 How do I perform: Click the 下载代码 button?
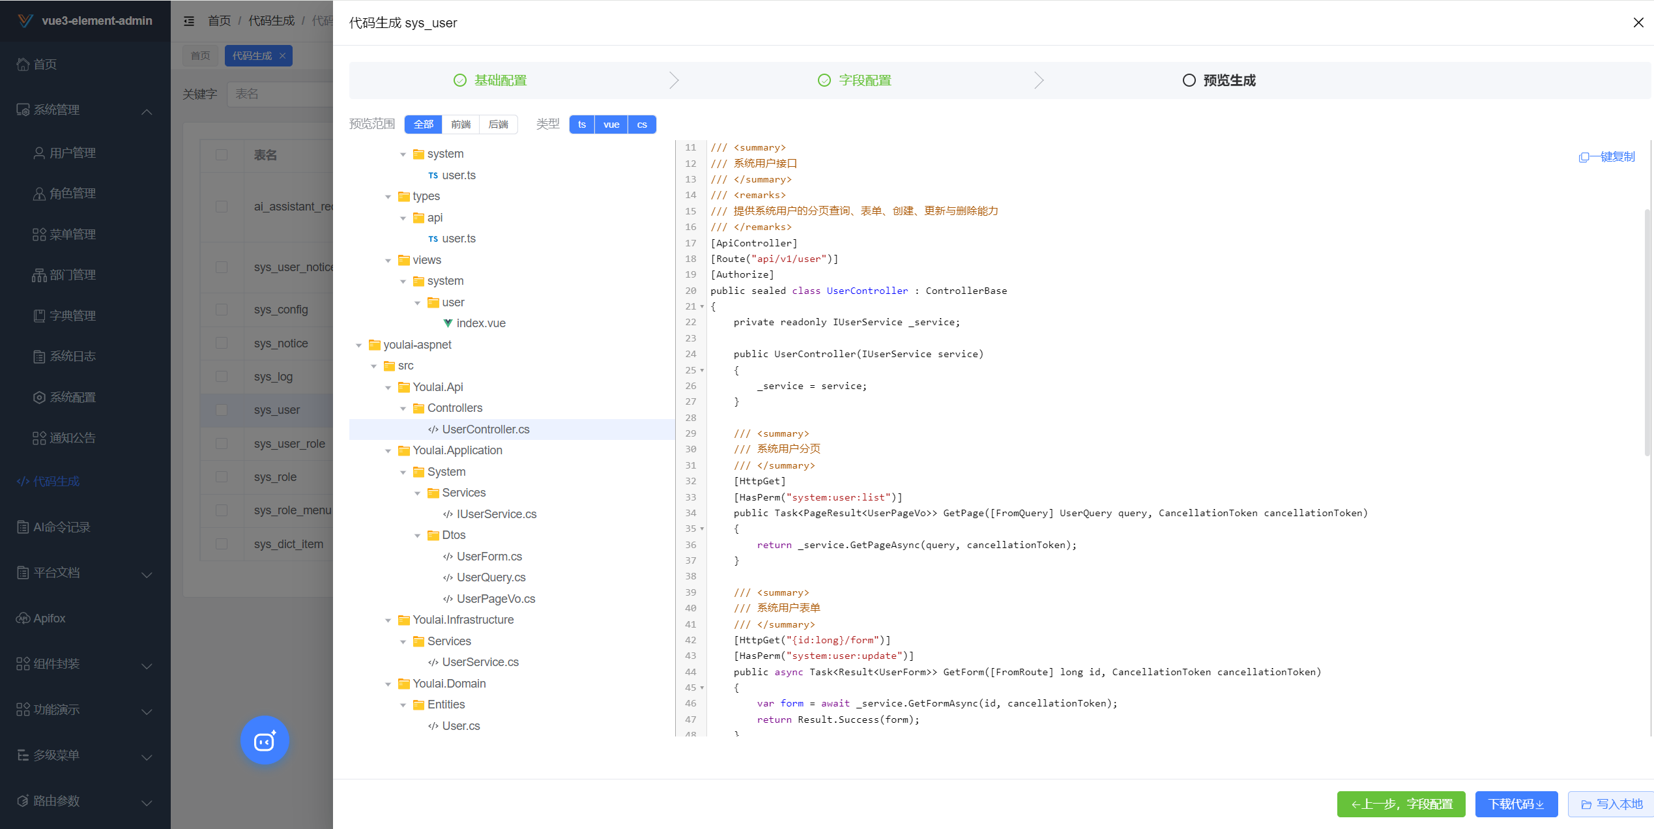click(x=1516, y=804)
